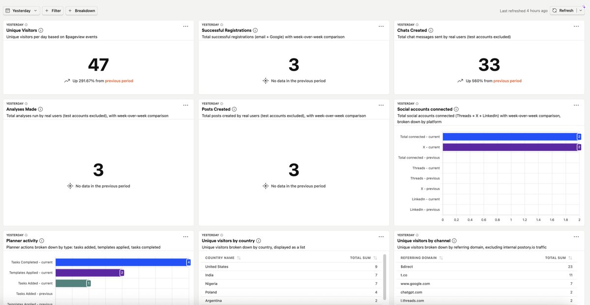Open the Social accounts connected options menu
This screenshot has height=305, width=590.
click(576, 105)
